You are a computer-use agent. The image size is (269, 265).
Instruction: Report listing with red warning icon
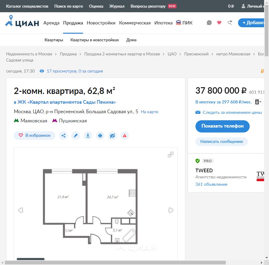click(124, 136)
